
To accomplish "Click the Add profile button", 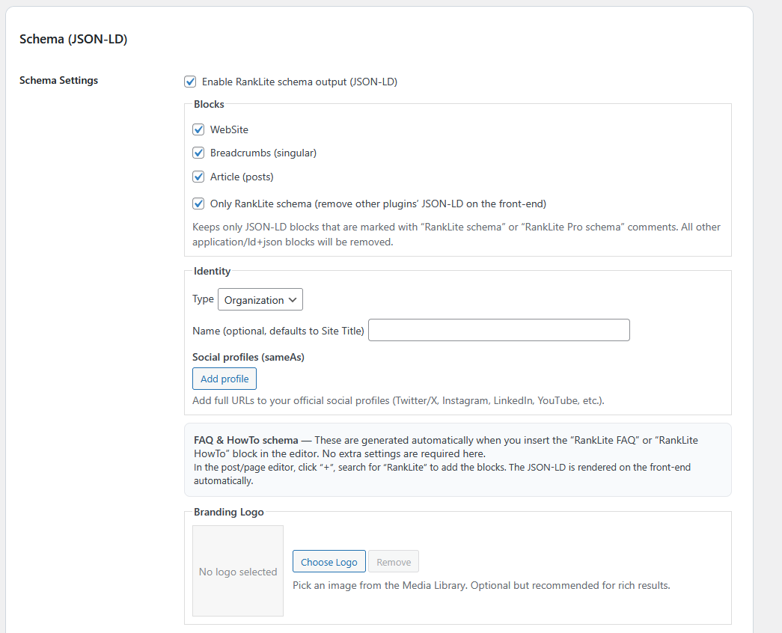I will coord(224,379).
